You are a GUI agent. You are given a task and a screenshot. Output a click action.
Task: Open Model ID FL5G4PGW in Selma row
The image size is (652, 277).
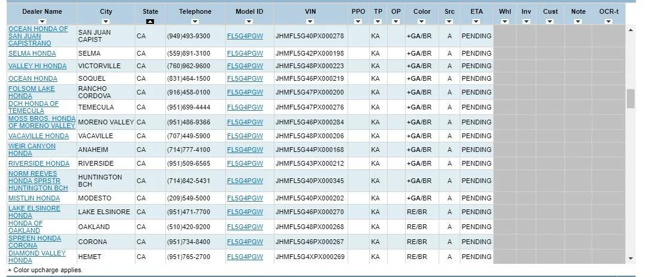tap(245, 54)
